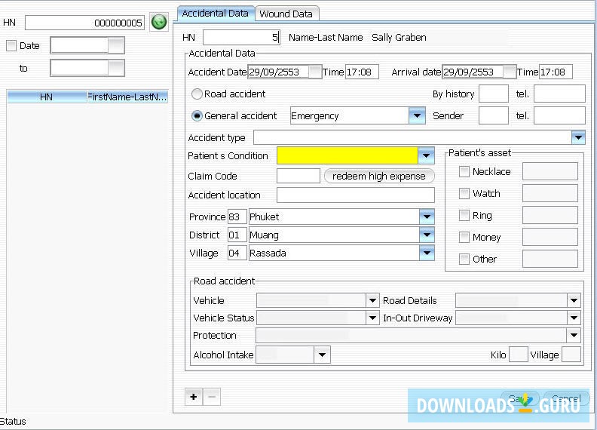This screenshot has height=430, width=597.
Task: Open the Province Phuket dropdown
Action: (x=427, y=217)
